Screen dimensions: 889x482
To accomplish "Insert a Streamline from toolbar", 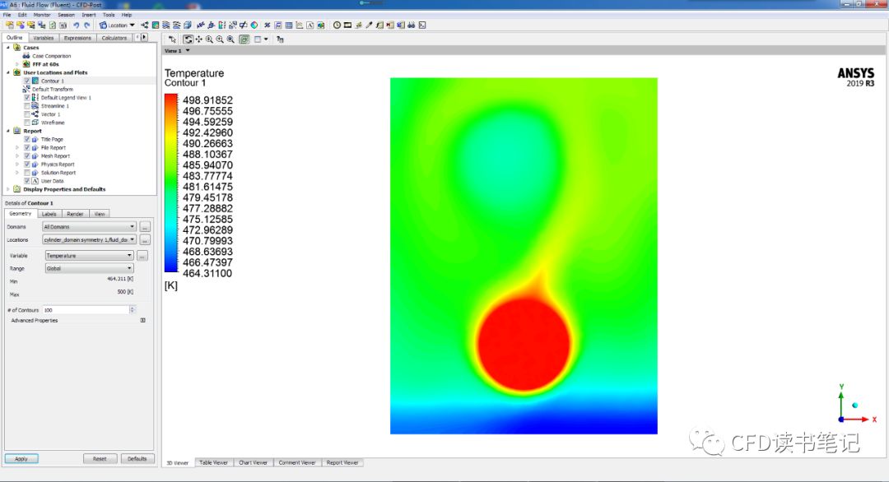I will (x=165, y=25).
